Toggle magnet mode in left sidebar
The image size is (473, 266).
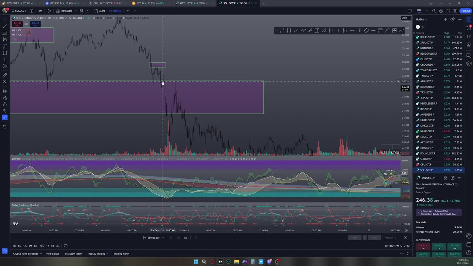(x=5, y=91)
